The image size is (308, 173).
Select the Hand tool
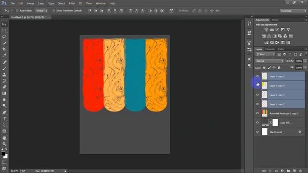[4, 138]
